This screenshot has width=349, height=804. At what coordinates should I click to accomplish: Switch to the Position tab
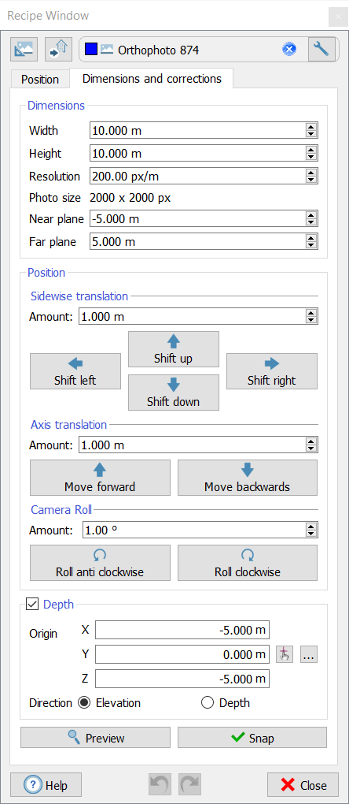40,80
